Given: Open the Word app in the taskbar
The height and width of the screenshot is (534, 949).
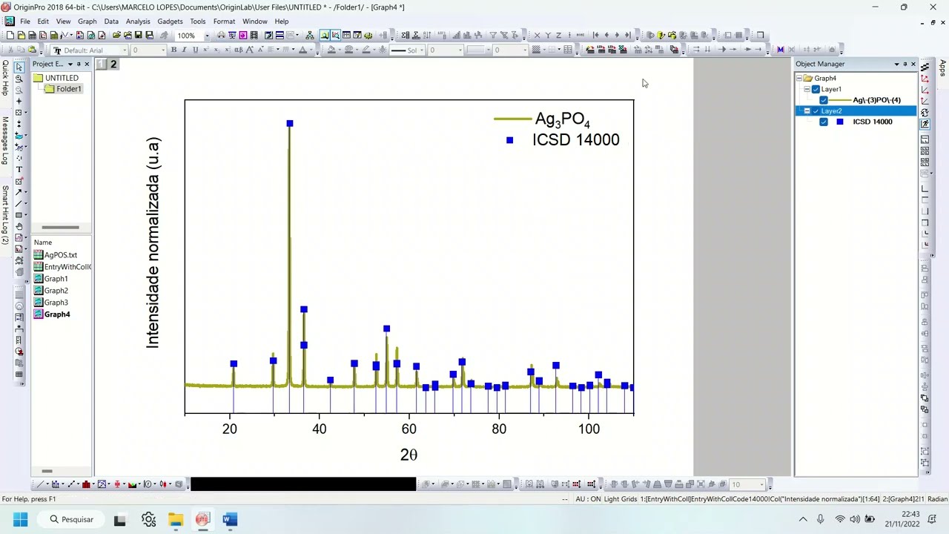Looking at the screenshot, I should pos(230,519).
